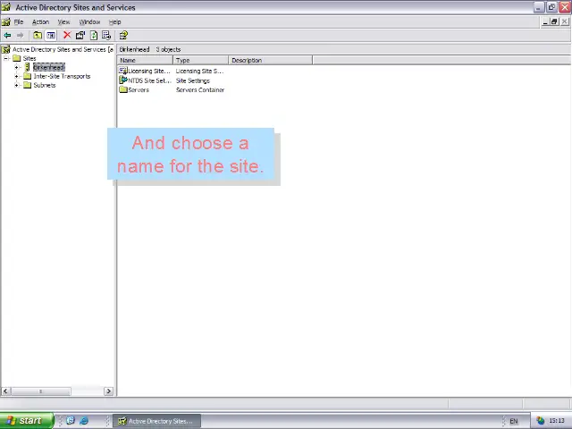Click the EN language indicator
The image size is (572, 429).
click(514, 421)
